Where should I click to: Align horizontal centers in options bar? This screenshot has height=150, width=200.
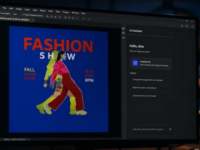(x=51, y=16)
